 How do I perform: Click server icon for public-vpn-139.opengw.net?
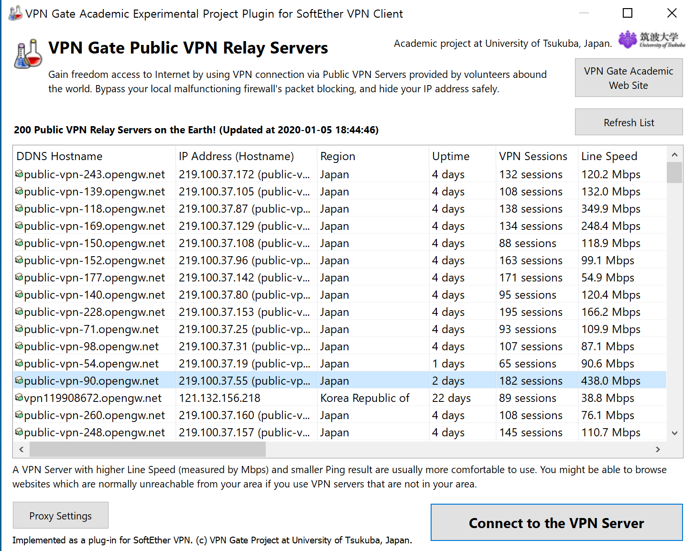[x=19, y=191]
